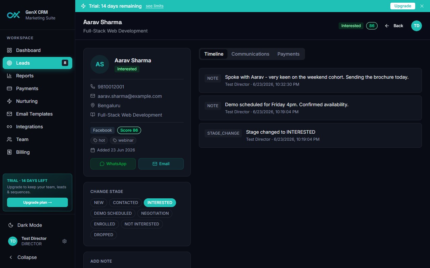Collapse the sidebar

tap(37, 257)
